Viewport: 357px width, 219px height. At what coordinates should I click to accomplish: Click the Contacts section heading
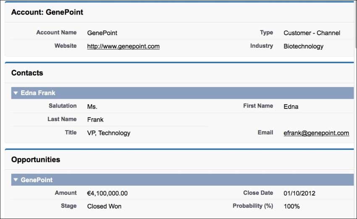tap(27, 73)
